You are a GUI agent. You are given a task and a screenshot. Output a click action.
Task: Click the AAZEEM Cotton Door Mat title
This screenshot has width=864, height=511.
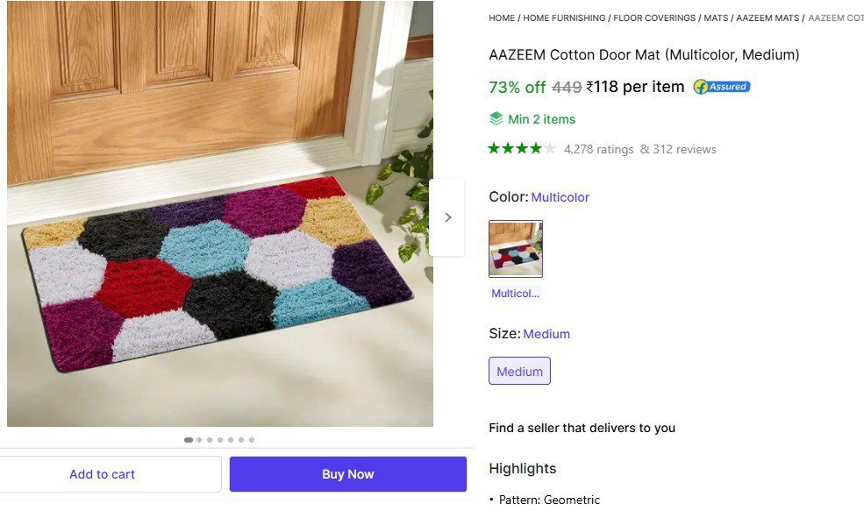644,55
